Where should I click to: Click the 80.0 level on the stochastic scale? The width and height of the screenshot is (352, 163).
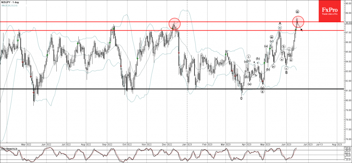348,150
